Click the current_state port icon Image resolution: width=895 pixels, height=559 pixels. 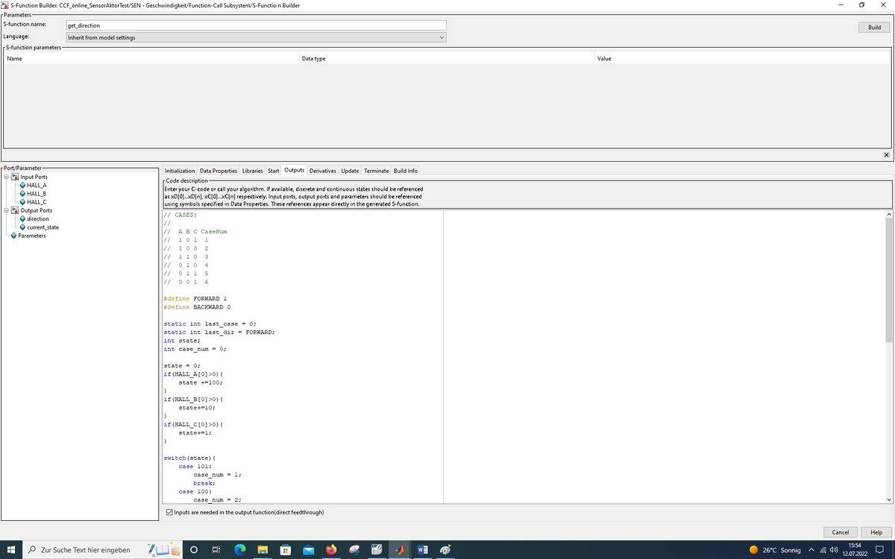coord(22,227)
